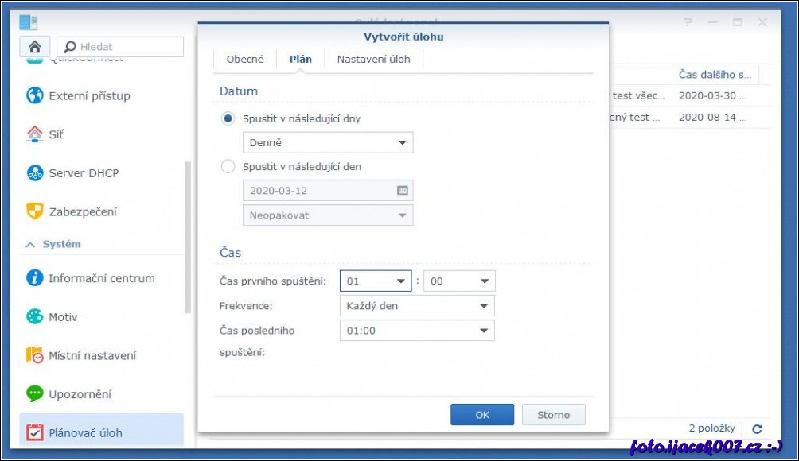Click the Síť network house icon
Screen dimensions: 799x461
[35, 134]
